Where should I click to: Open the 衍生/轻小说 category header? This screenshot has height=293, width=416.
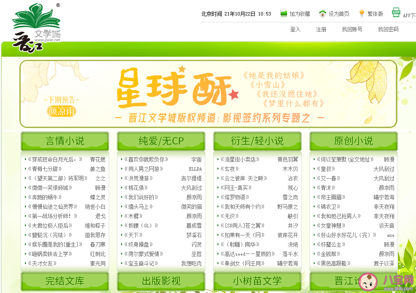click(257, 140)
